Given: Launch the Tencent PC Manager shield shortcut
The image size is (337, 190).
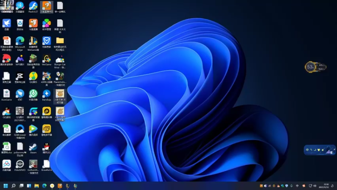Looking at the screenshot, I should [46, 43].
